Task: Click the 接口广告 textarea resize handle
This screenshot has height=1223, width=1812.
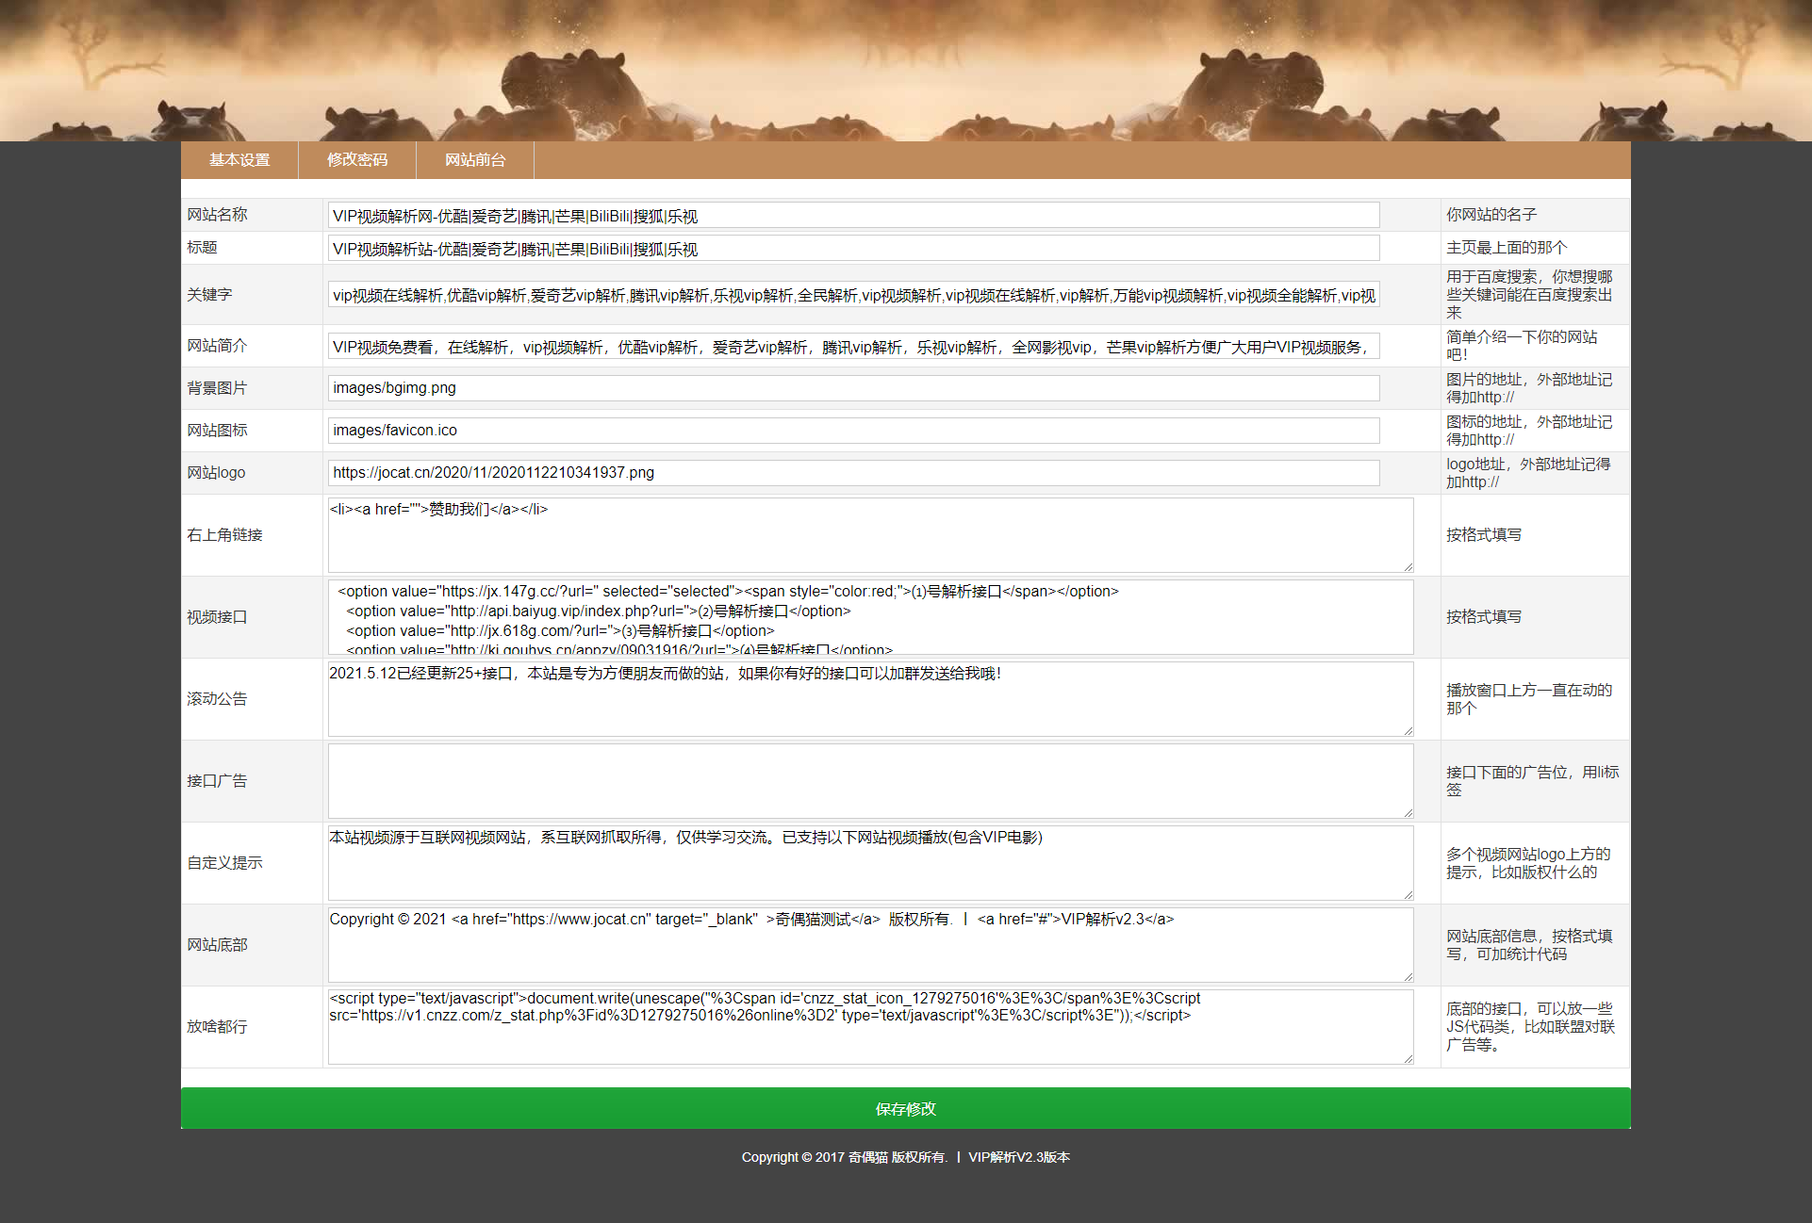Action: pos(1408,812)
